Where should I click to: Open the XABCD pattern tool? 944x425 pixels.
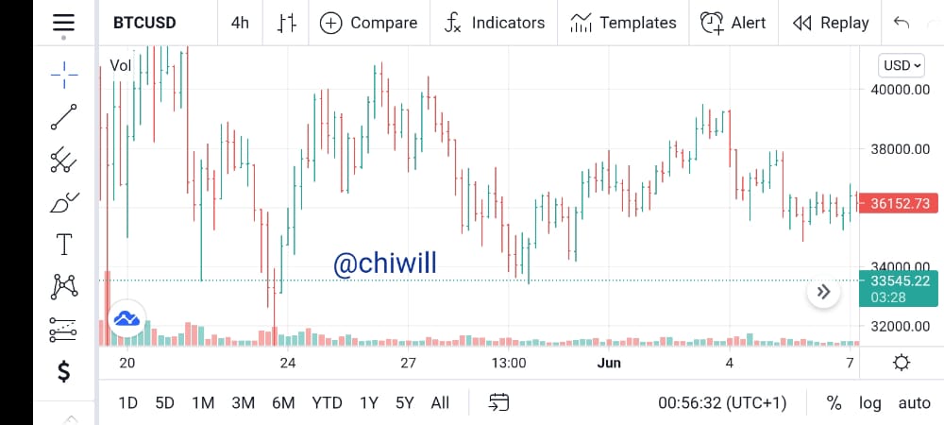click(x=64, y=286)
